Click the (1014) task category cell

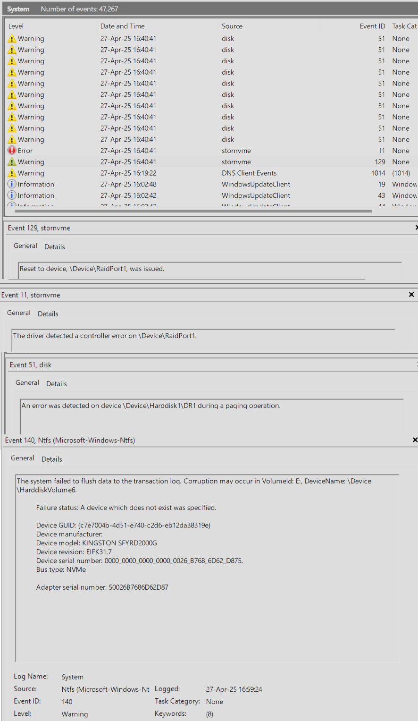coord(401,173)
